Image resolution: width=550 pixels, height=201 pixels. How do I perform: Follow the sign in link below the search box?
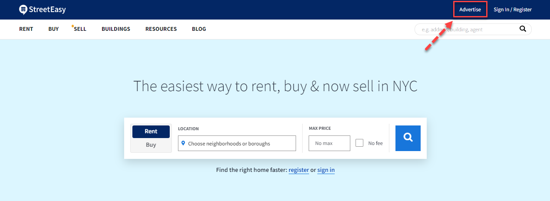326,170
